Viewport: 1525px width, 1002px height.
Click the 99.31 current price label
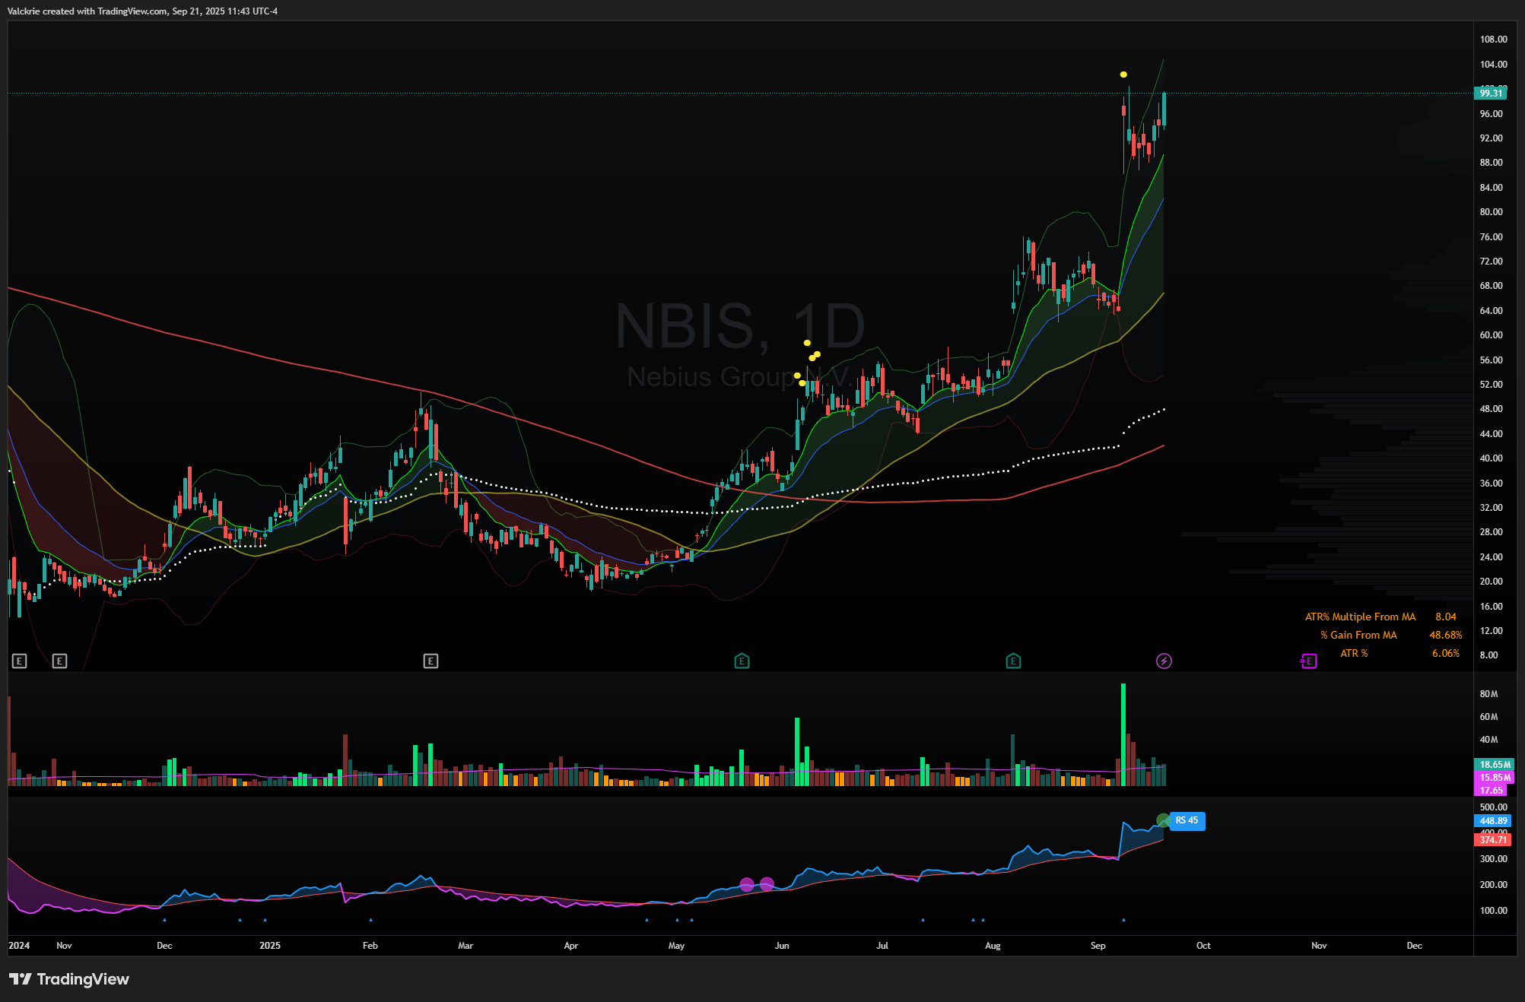(1491, 94)
